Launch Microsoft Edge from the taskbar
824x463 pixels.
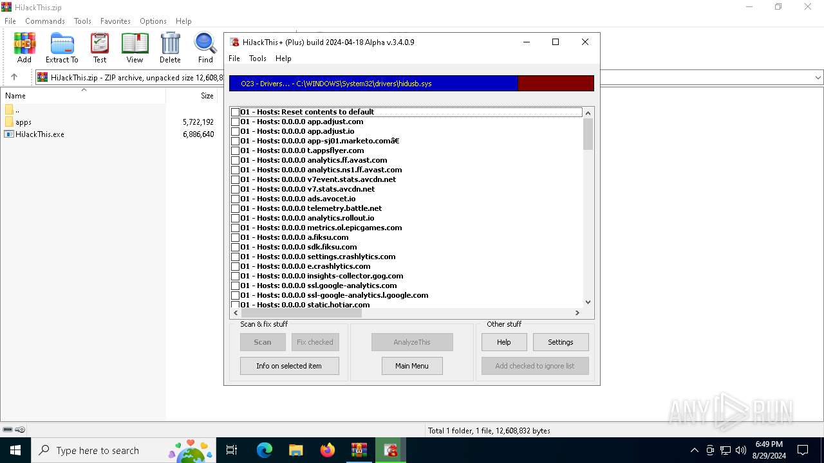coord(265,450)
